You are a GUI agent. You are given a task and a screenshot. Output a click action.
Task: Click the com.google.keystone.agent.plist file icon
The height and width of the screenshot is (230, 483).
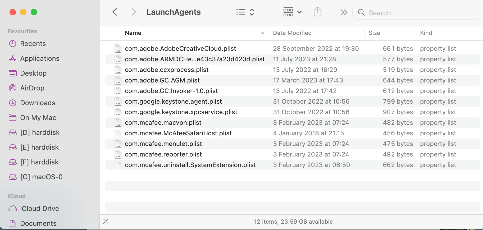point(118,102)
